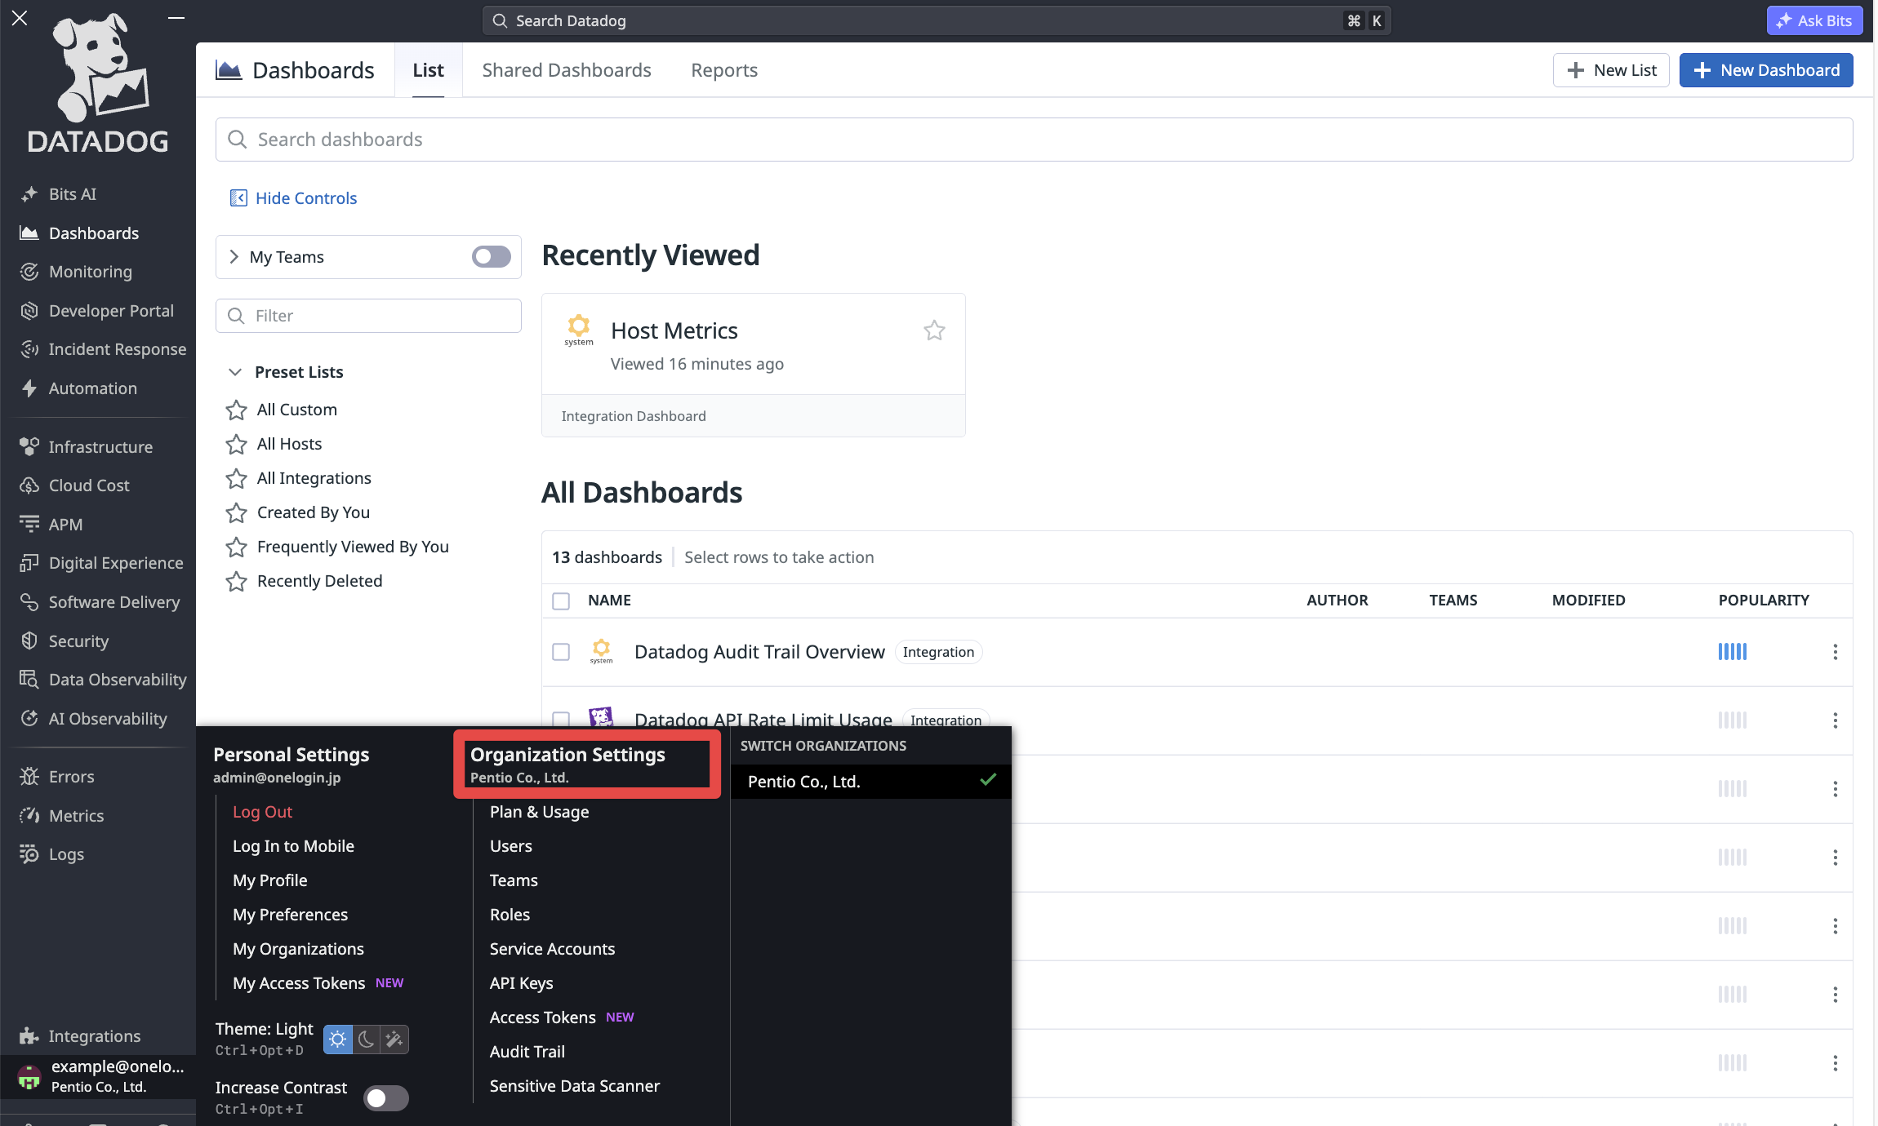Open My Profile menu entry
This screenshot has width=1878, height=1126.
[270, 880]
